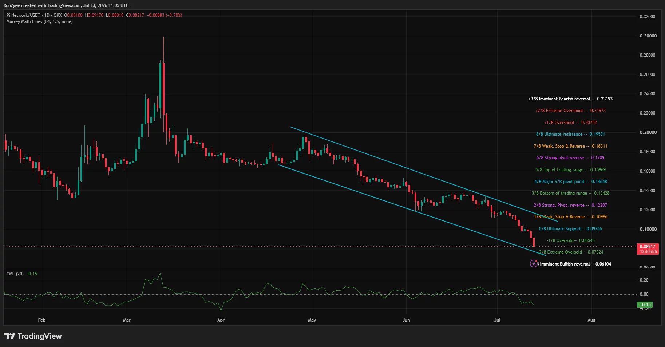Click the 0/8 Ultimate Support 0.09766 label

(x=570, y=229)
